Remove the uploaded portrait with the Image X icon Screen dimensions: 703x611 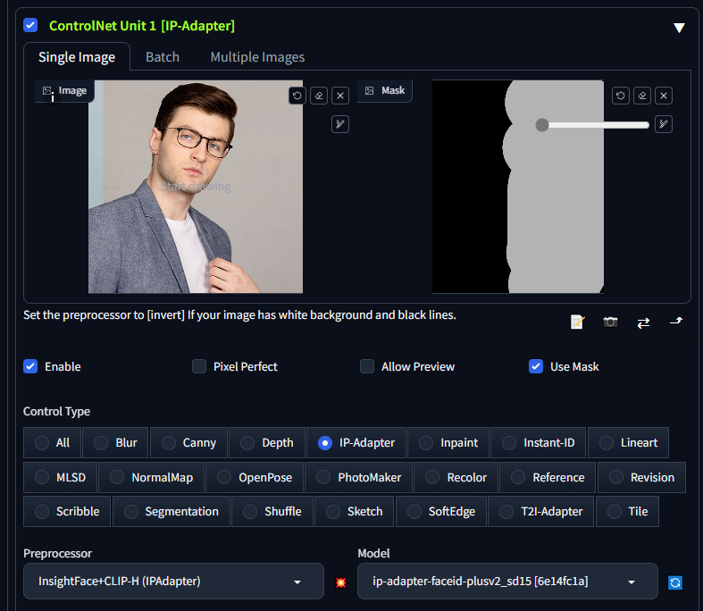pyautogui.click(x=340, y=96)
